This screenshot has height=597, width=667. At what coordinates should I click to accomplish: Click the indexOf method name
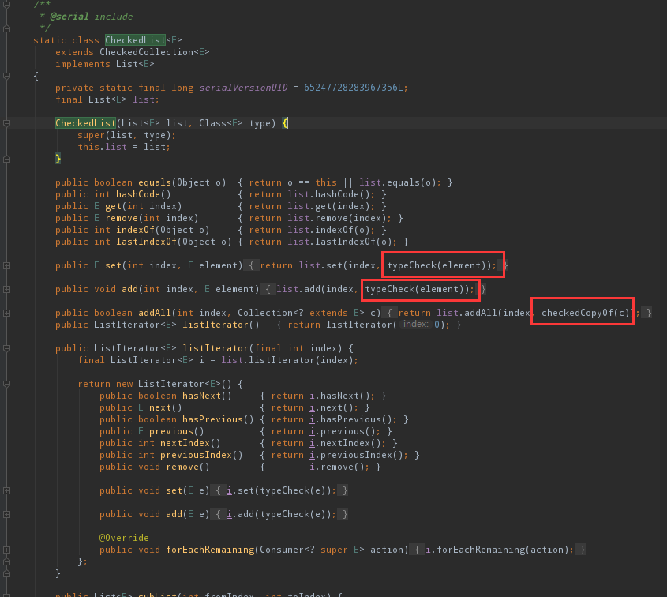135,231
